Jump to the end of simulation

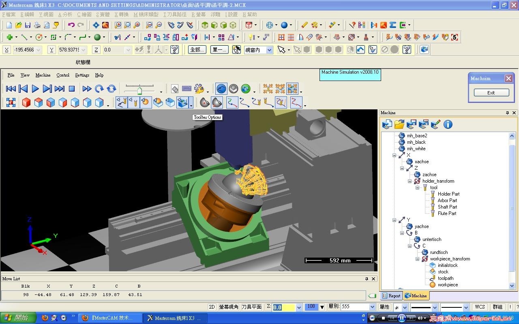[x=60, y=89]
